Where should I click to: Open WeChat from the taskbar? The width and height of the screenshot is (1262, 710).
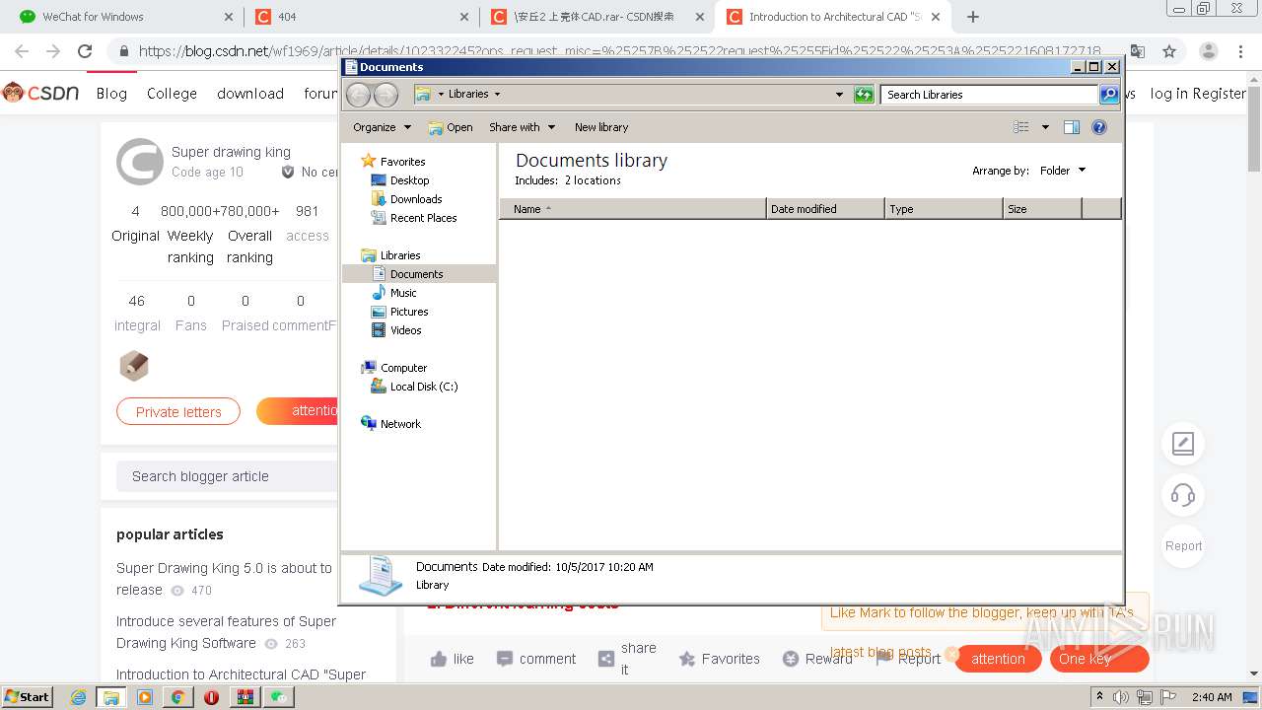click(280, 697)
